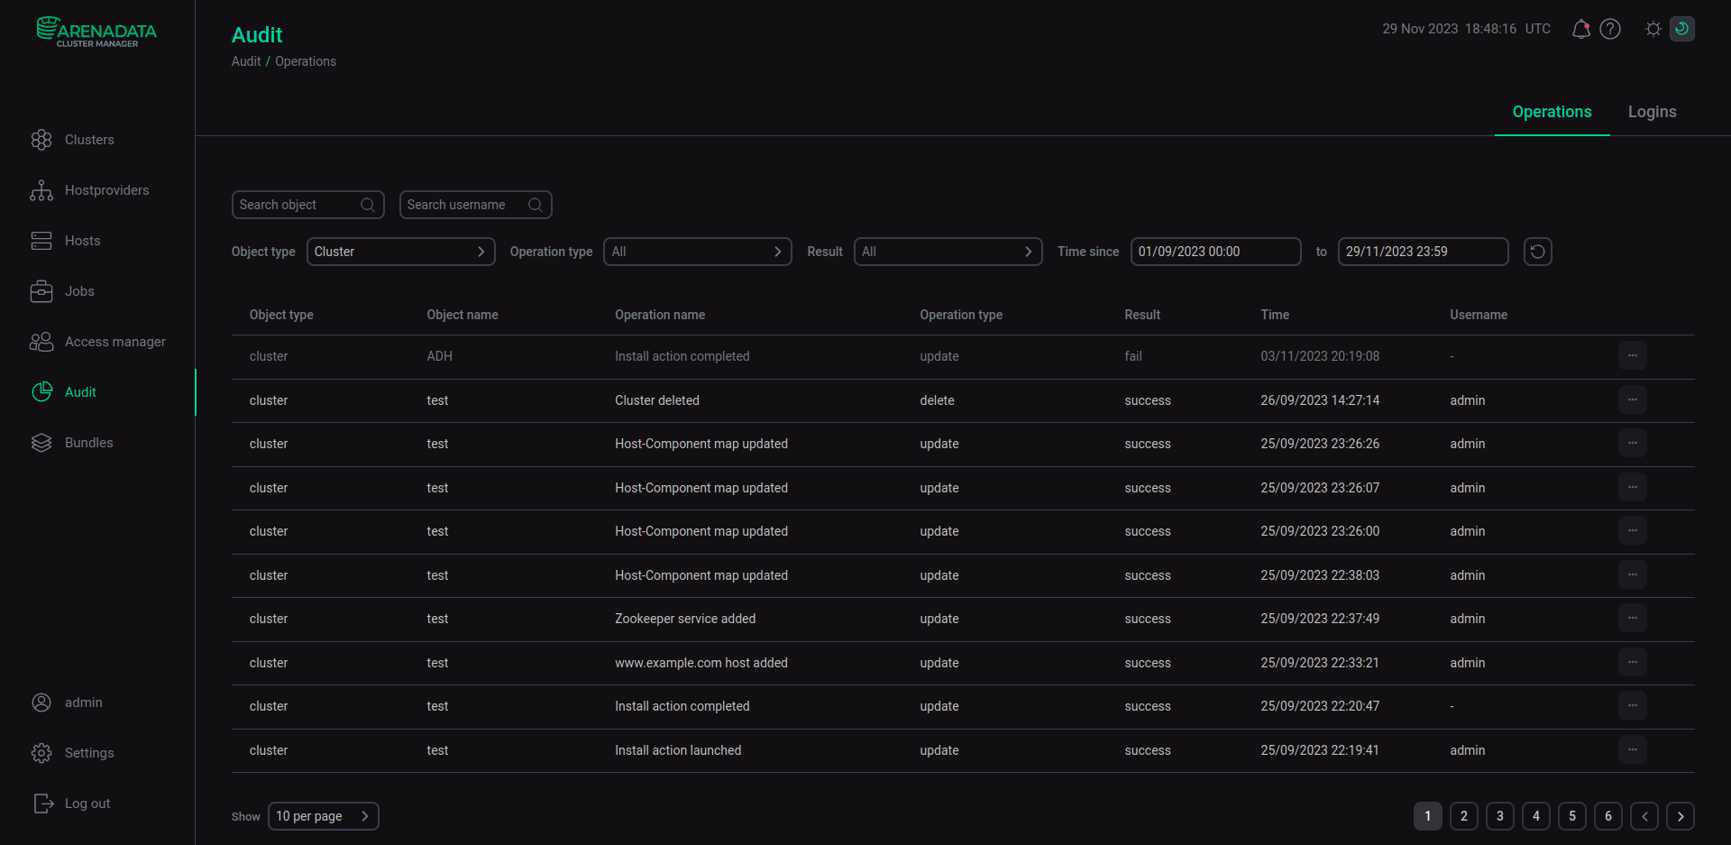Click the Operation name column header

tap(660, 315)
